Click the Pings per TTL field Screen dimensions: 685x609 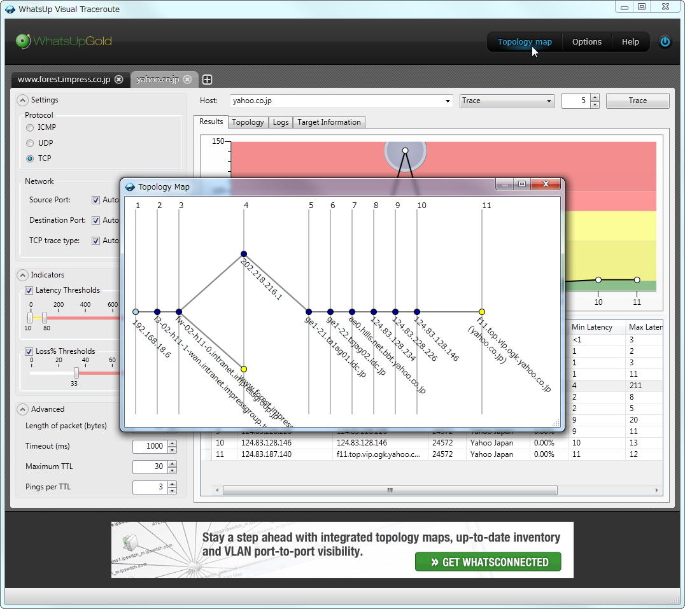pos(150,487)
